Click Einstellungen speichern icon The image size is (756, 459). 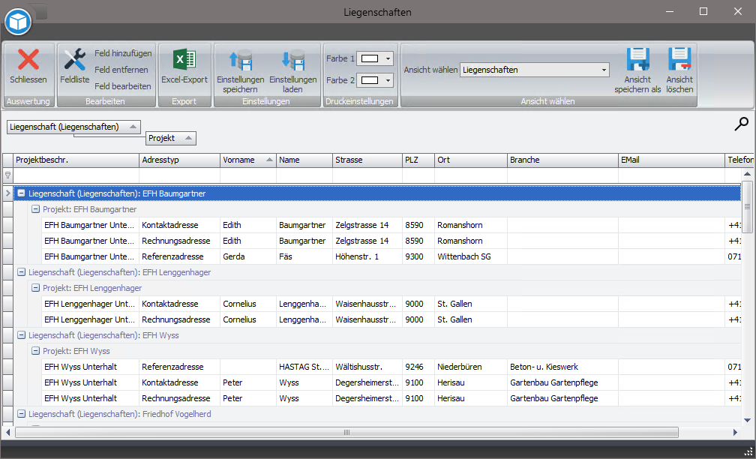tap(240, 59)
